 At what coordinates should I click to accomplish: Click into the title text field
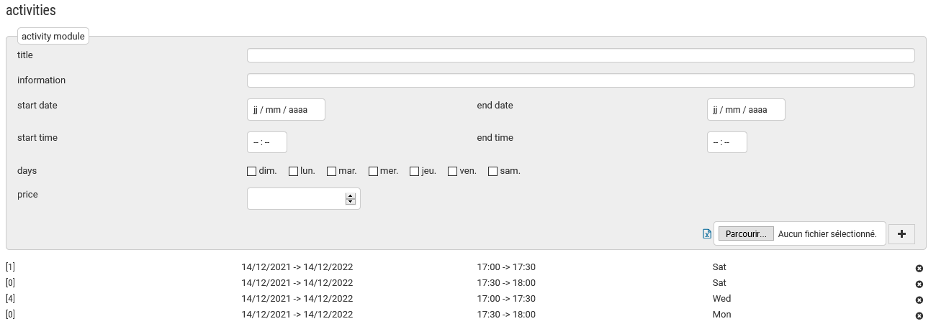(580, 55)
